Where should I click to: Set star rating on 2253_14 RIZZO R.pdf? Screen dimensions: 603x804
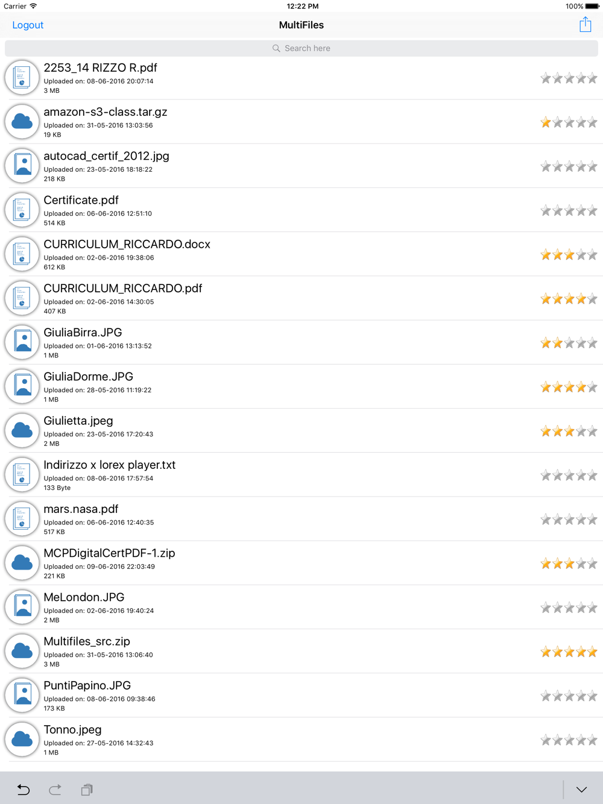coord(569,78)
